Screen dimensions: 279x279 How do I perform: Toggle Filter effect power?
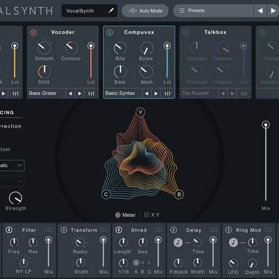[x=9, y=229]
